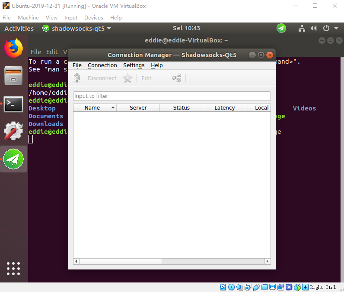Click keyboard capture arrow icon near Right Ctrl
The height and width of the screenshot is (292, 344).
tap(305, 287)
